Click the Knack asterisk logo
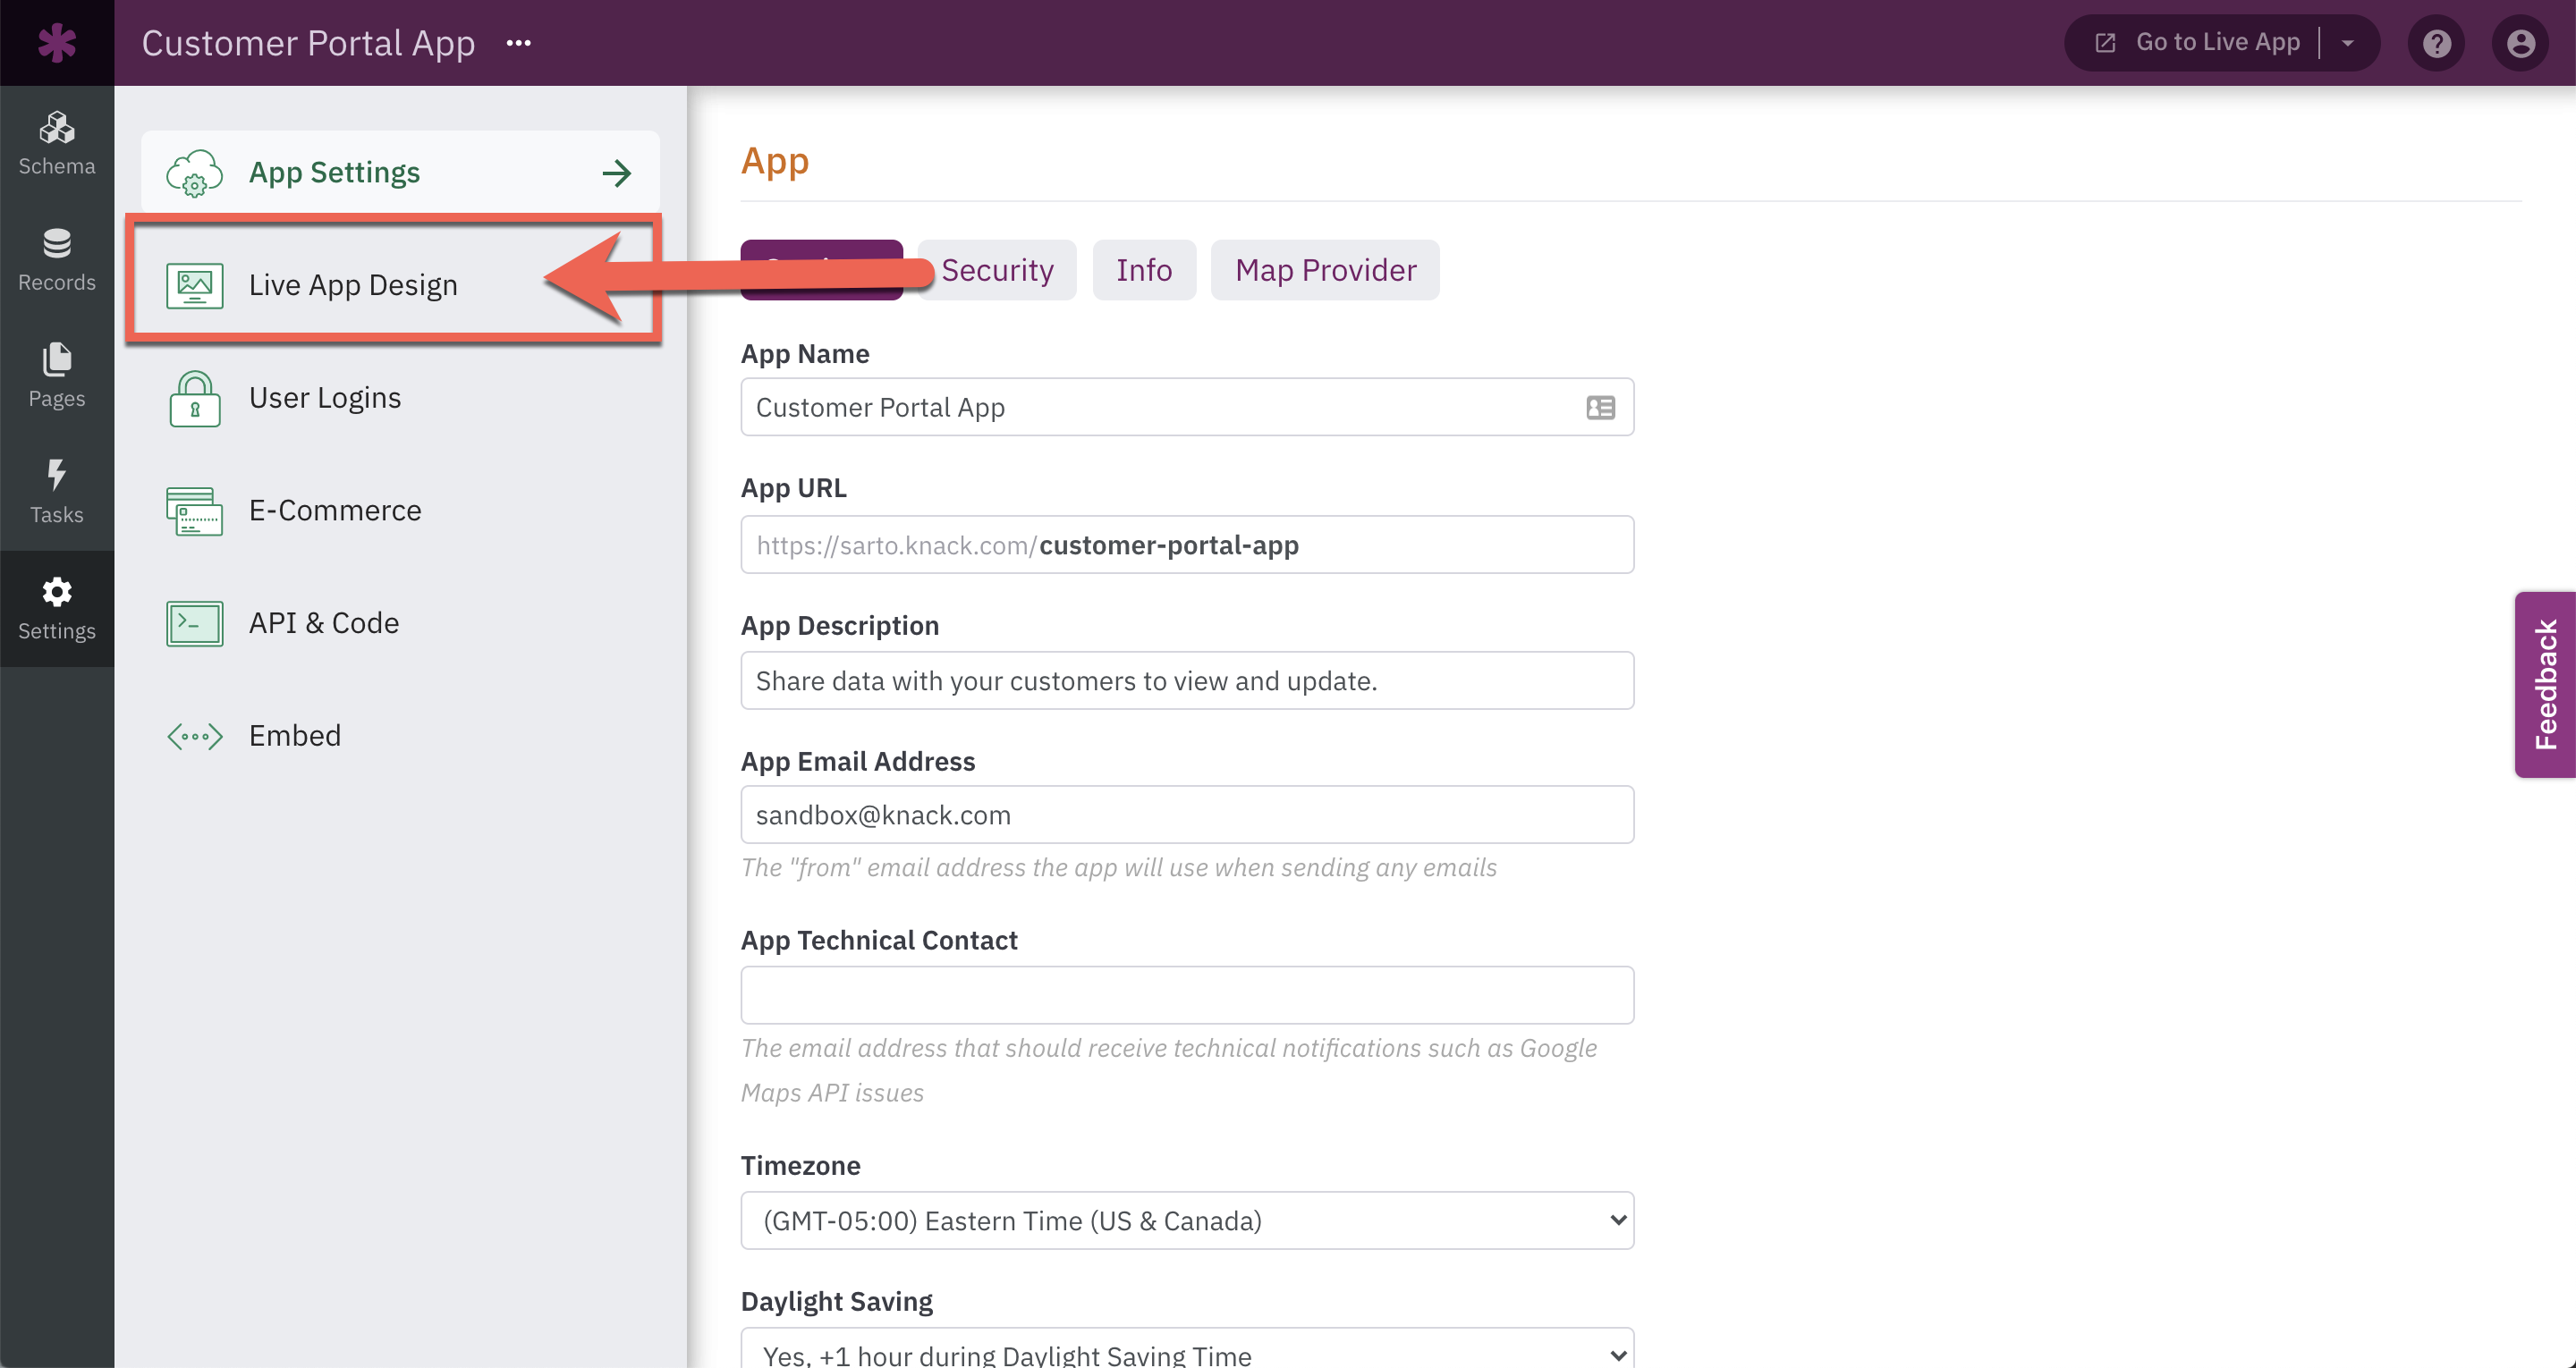The height and width of the screenshot is (1368, 2576). tap(57, 43)
